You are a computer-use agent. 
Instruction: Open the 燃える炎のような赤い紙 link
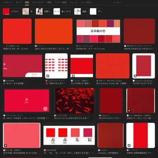coord(112,84)
